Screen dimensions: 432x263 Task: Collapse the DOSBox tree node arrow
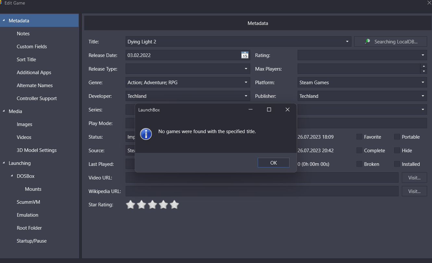point(12,176)
